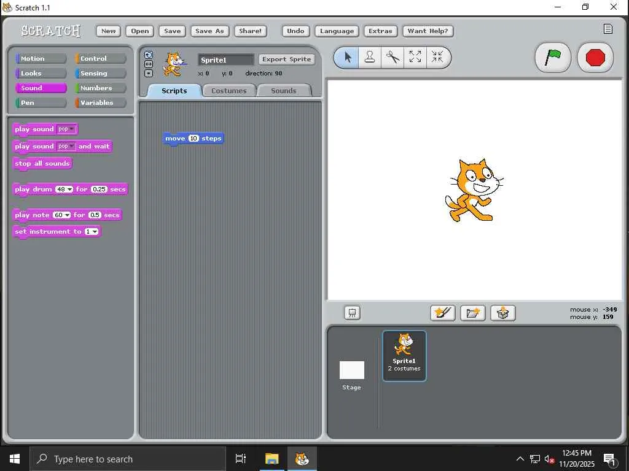
Task: Open the Extras menu
Action: coord(380,31)
